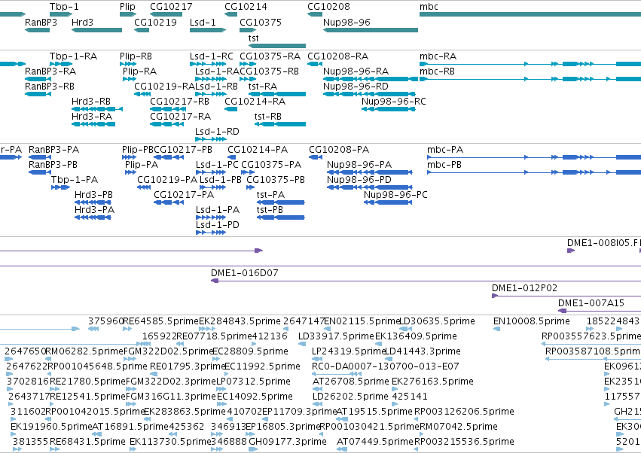641x453 pixels.
Task: Select the CG10219 gene label
Action: click(x=155, y=22)
